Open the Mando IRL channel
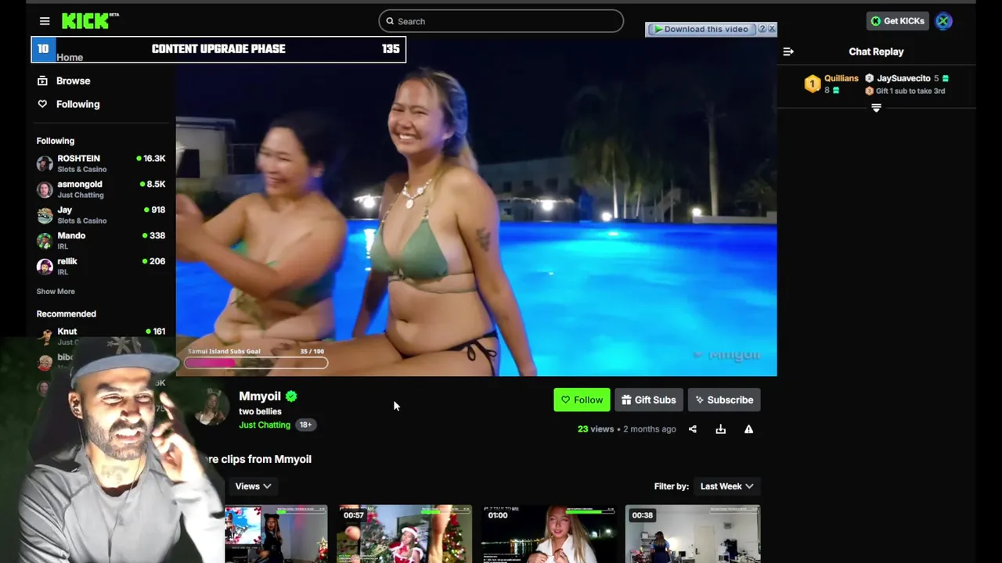 [x=101, y=241]
